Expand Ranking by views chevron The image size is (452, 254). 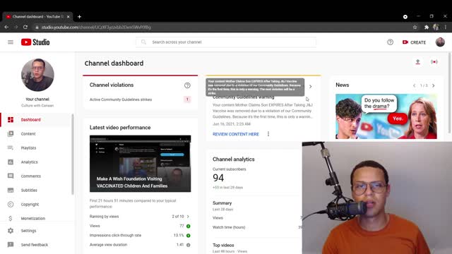coord(188,217)
